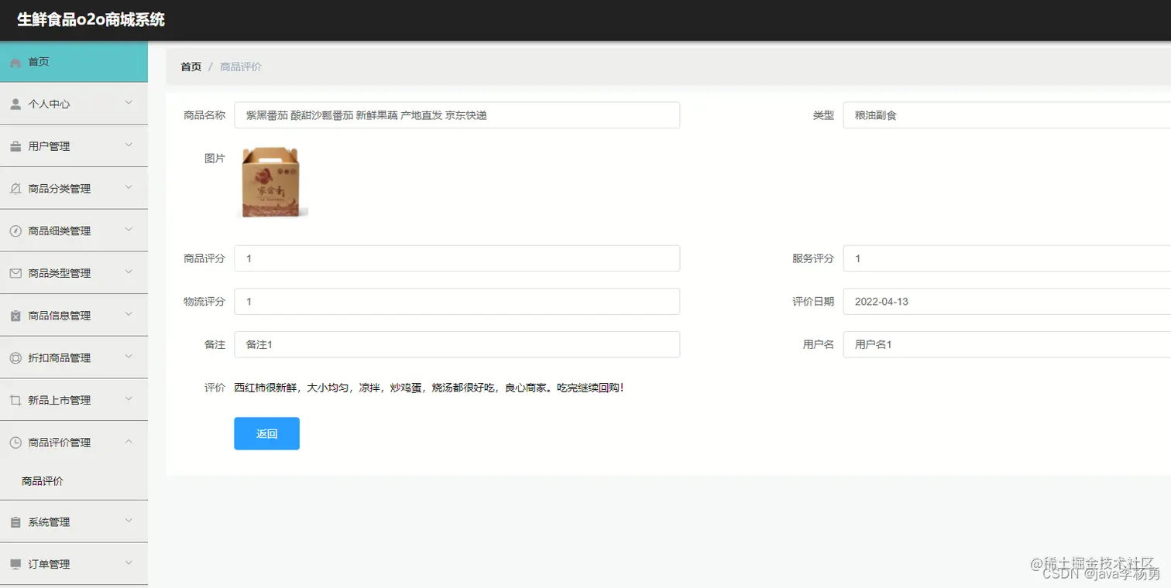Expand the 商品类型管理 chevron

(129, 272)
